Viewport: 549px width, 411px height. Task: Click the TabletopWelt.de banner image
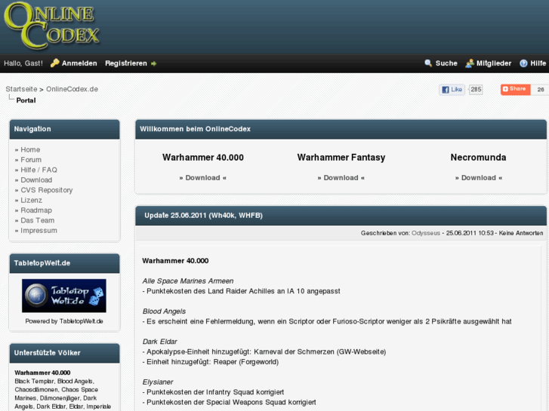coord(64,296)
